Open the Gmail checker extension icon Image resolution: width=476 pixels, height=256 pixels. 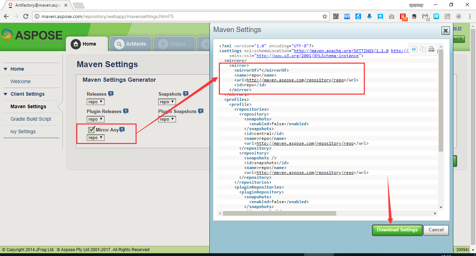(425, 16)
